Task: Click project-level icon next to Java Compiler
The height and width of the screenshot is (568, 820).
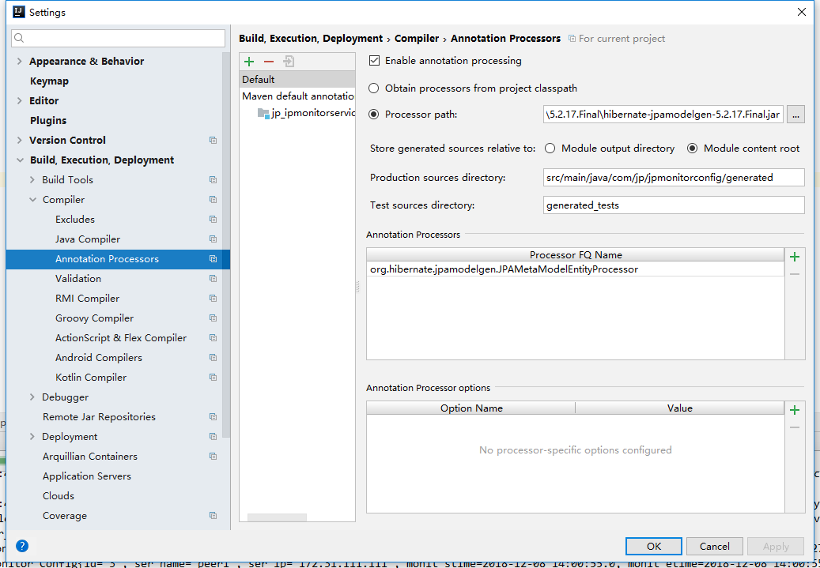Action: click(213, 239)
